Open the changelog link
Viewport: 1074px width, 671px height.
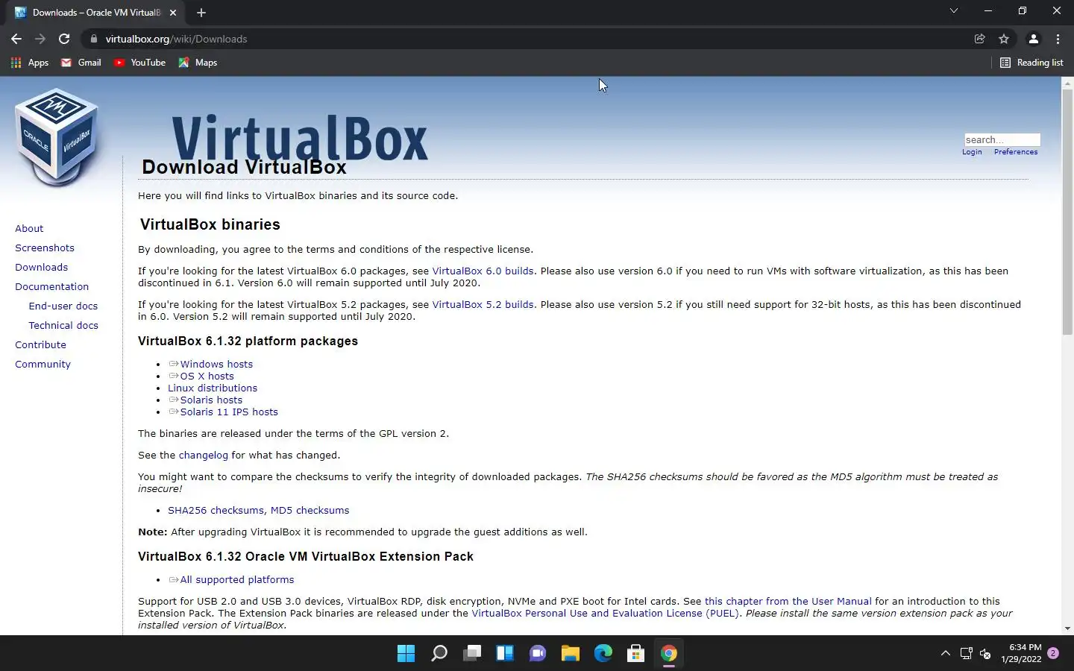[204, 456]
